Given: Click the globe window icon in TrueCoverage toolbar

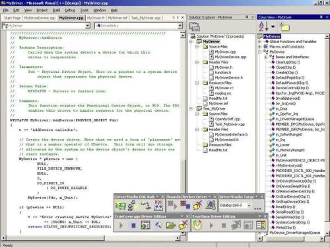Looking at the screenshot, I should click(x=145, y=226).
